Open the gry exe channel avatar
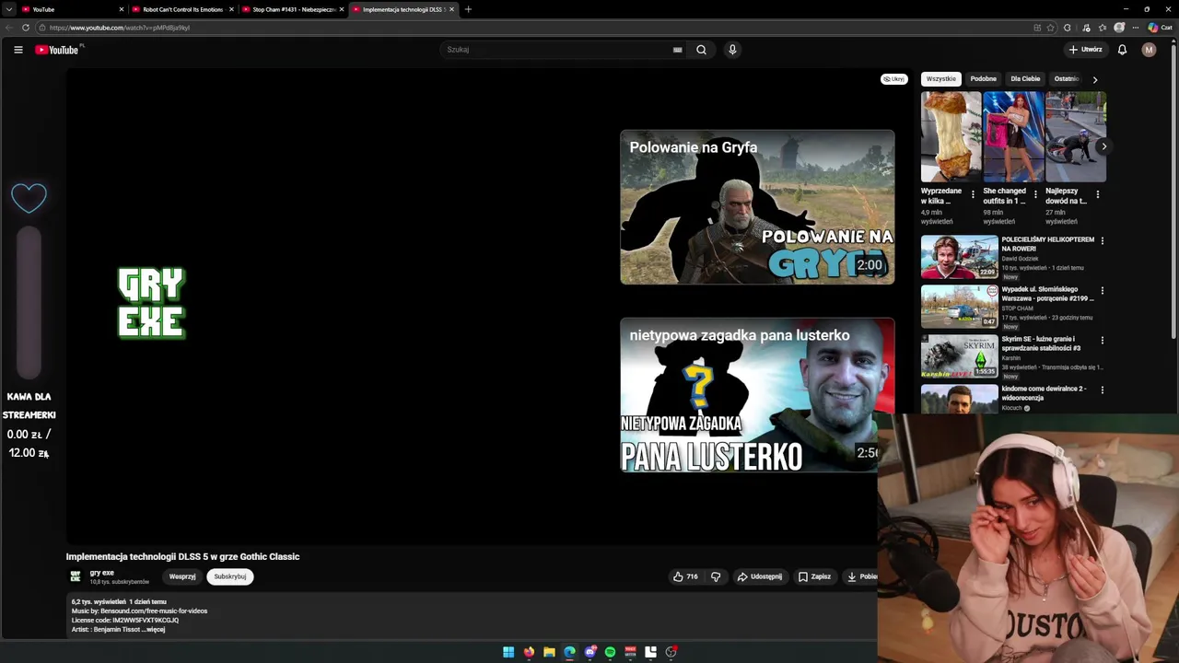The height and width of the screenshot is (663, 1179). point(76,576)
